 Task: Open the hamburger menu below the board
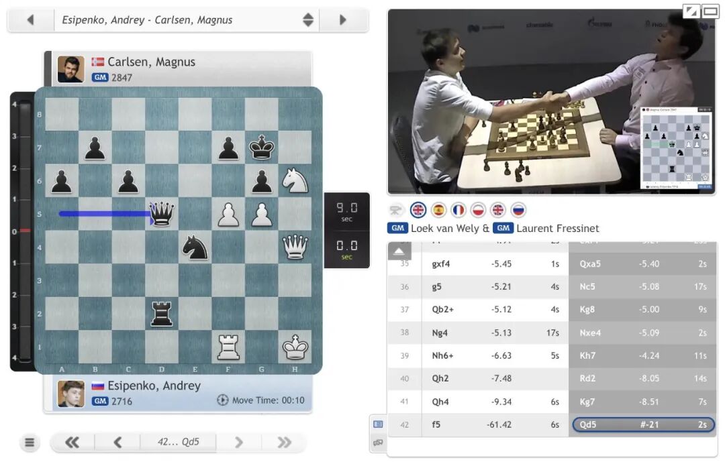tap(29, 443)
